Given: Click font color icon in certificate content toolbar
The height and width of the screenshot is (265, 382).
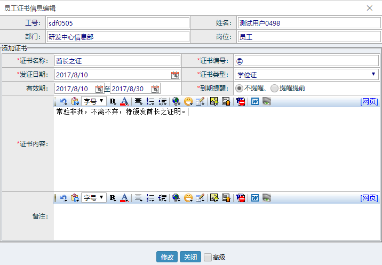Looking at the screenshot, I should (124, 101).
